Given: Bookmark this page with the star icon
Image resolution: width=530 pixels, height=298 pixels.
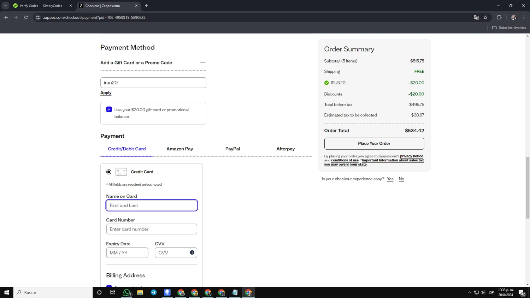Looking at the screenshot, I should coord(485,17).
